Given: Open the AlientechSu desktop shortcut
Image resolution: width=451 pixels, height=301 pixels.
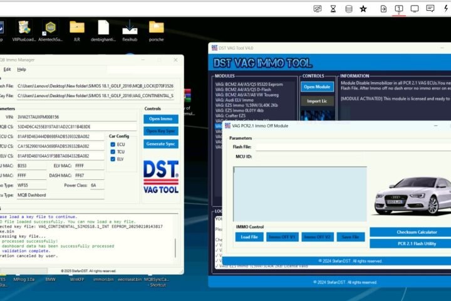Looking at the screenshot, I should pyautogui.click(x=51, y=29).
